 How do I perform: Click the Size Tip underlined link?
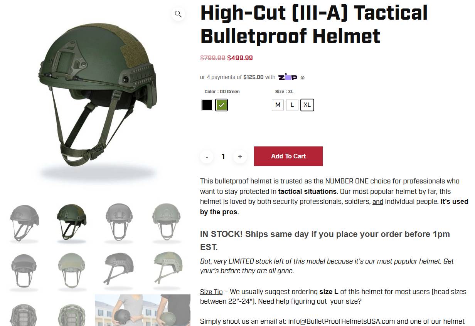point(211,292)
